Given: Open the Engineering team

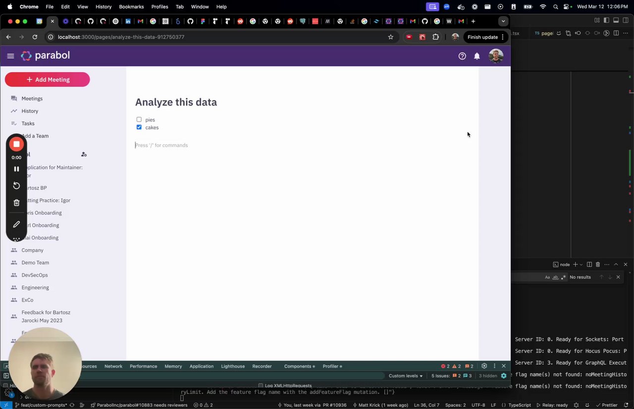Looking at the screenshot, I should click(35, 287).
